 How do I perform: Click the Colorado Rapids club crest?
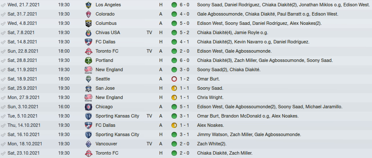[x=88, y=14]
